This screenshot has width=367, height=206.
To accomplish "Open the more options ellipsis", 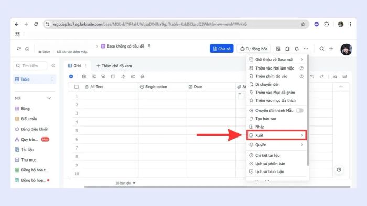I will [306, 49].
